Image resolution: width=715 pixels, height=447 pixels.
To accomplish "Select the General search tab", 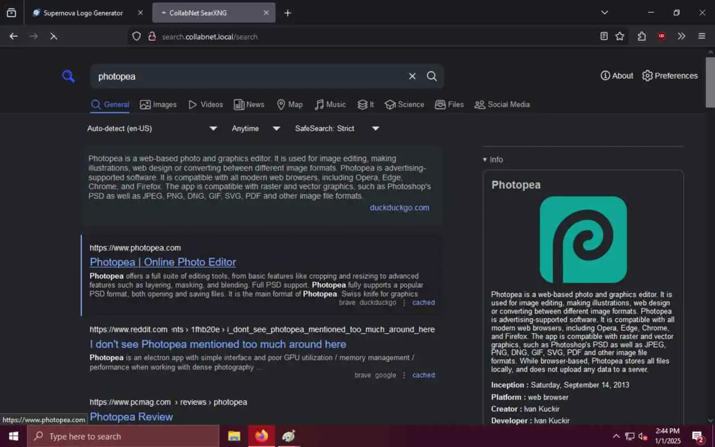I will [110, 104].
